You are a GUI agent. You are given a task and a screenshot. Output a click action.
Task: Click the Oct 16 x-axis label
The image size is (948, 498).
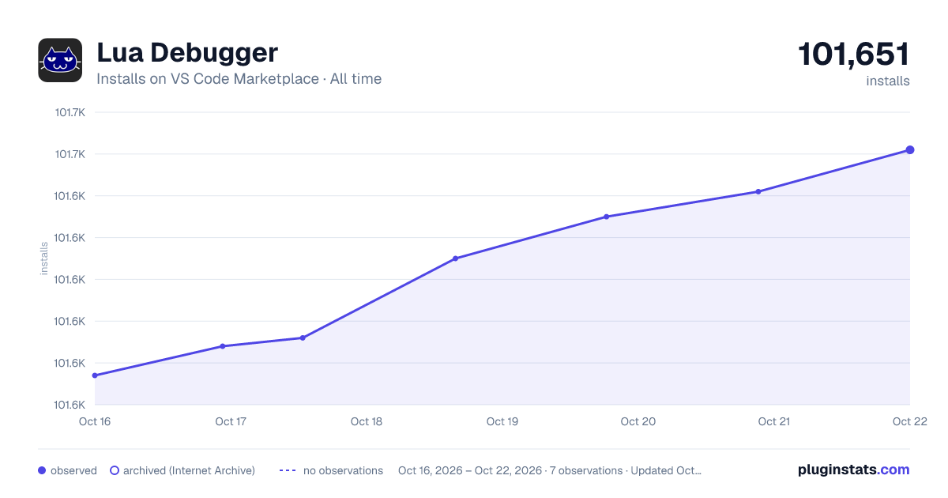click(x=95, y=421)
